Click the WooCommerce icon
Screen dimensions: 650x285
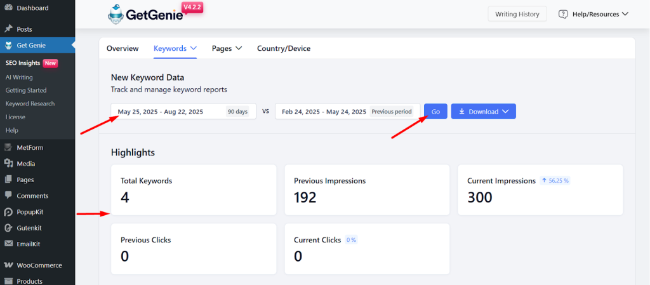coord(8,265)
